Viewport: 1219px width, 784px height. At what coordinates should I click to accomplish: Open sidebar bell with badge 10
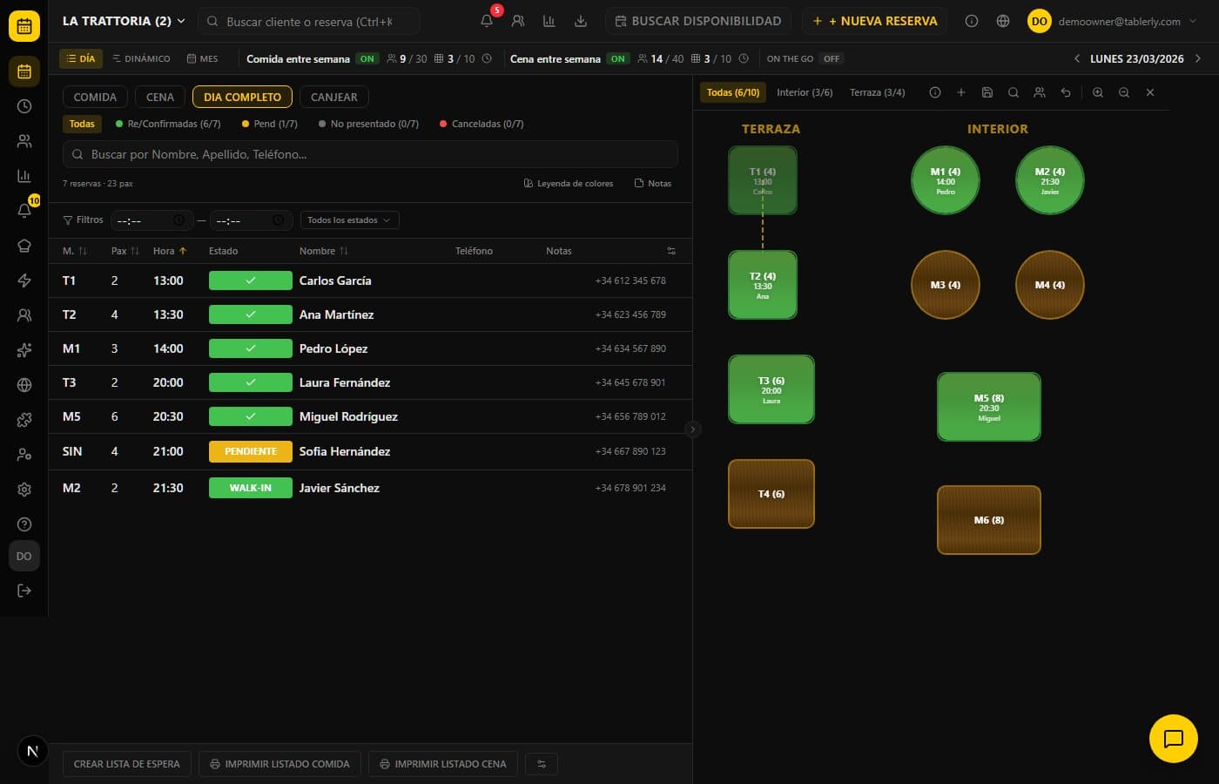pyautogui.click(x=24, y=211)
